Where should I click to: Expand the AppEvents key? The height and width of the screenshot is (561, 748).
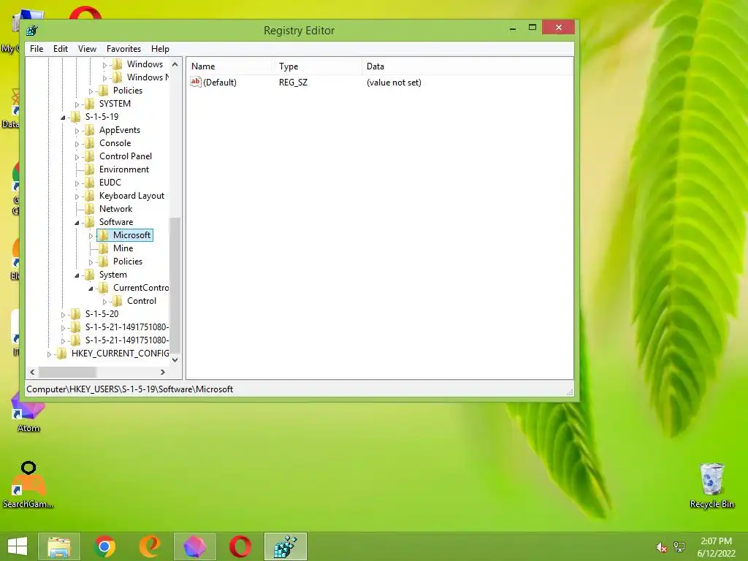point(77,131)
